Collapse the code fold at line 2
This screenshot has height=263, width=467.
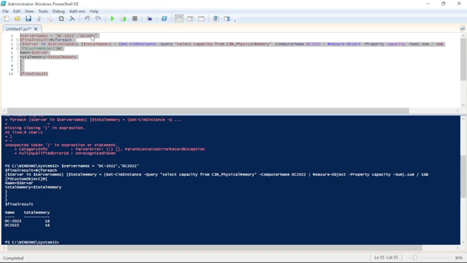click(17, 40)
